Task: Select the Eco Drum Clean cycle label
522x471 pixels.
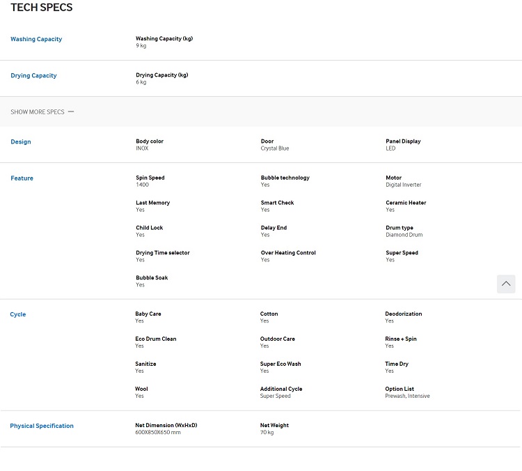Action: 156,339
